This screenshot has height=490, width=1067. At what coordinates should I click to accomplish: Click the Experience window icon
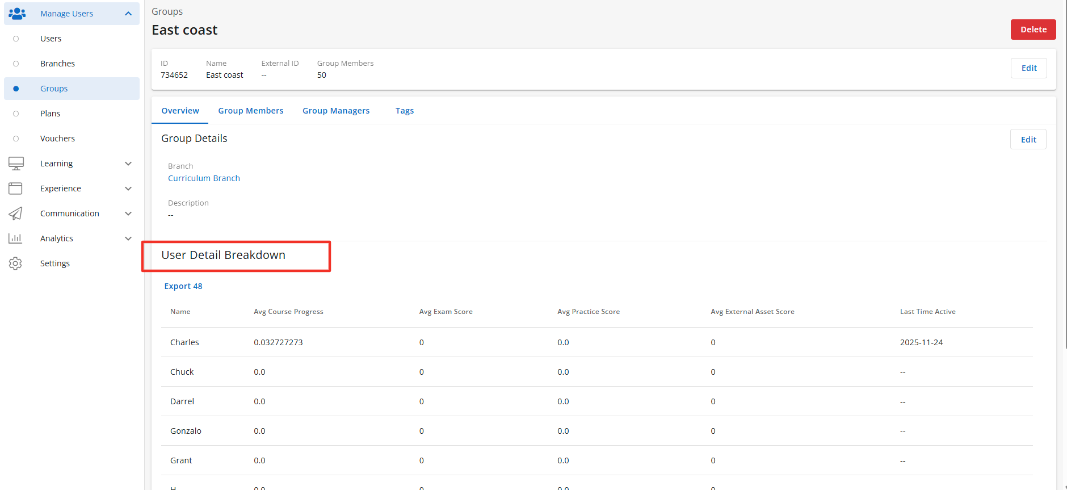click(16, 189)
